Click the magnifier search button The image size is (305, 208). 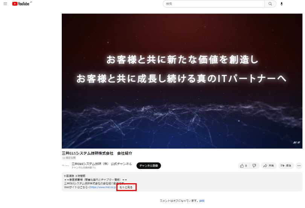point(270,4)
